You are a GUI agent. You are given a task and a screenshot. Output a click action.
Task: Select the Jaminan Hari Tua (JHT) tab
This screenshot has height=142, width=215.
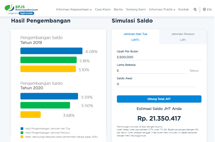(x=135, y=37)
